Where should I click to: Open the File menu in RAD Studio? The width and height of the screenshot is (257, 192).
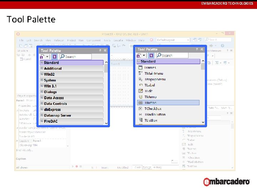pyautogui.click(x=21, y=40)
